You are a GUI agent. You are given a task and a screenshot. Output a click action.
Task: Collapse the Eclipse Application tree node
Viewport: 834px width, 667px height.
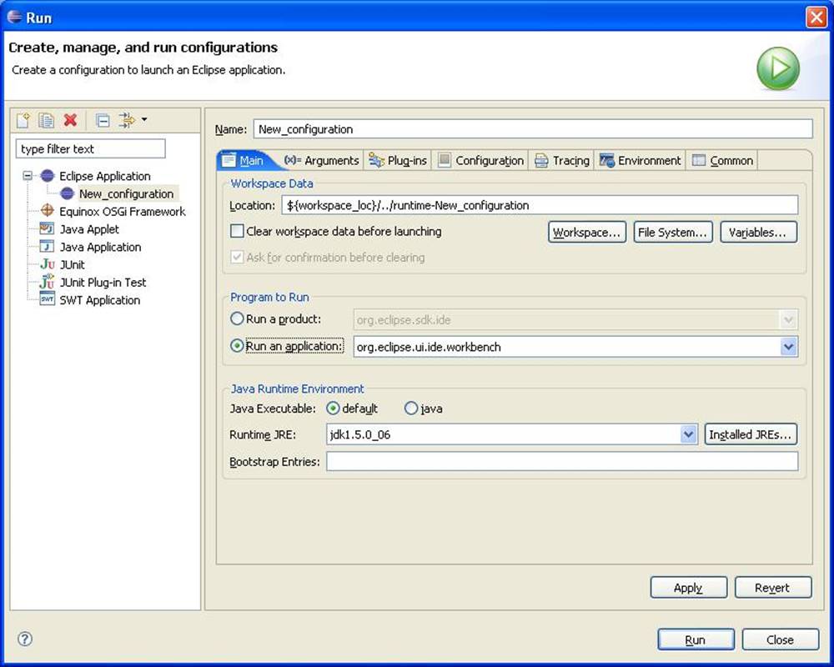(28, 177)
